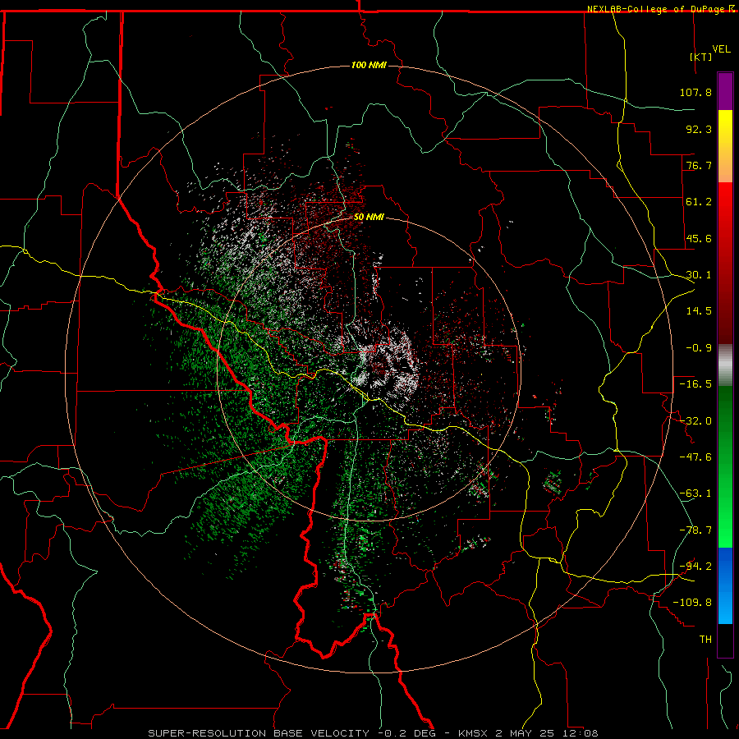Click the 92.3 legend value
Viewport: 739px width, 739px height.
(699, 129)
